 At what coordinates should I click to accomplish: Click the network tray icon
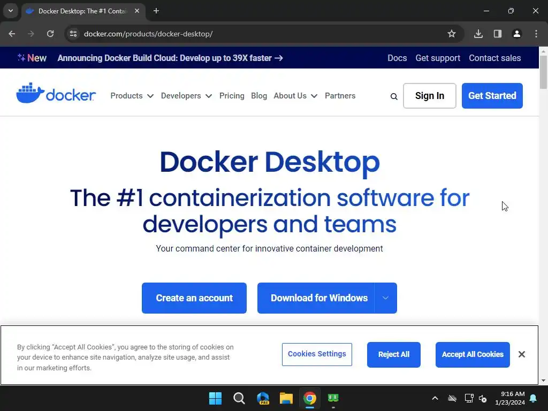(469, 398)
